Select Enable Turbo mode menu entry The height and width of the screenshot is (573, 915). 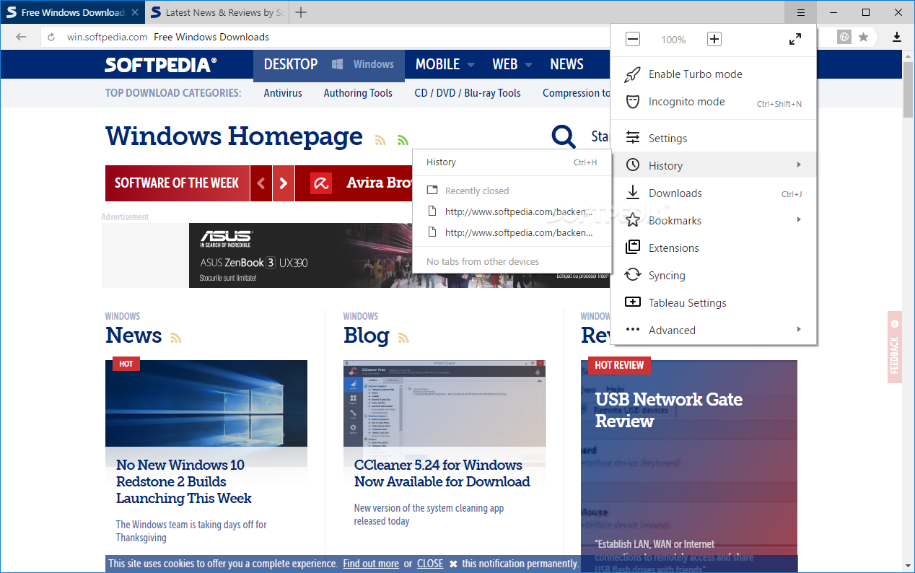(713, 74)
